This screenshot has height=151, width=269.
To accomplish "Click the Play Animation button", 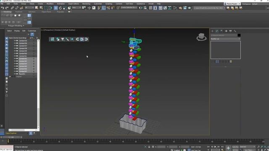I will point(215,147).
